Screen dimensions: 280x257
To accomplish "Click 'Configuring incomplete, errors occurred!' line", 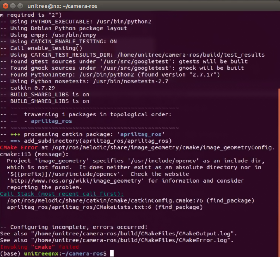I will pos(74,227).
